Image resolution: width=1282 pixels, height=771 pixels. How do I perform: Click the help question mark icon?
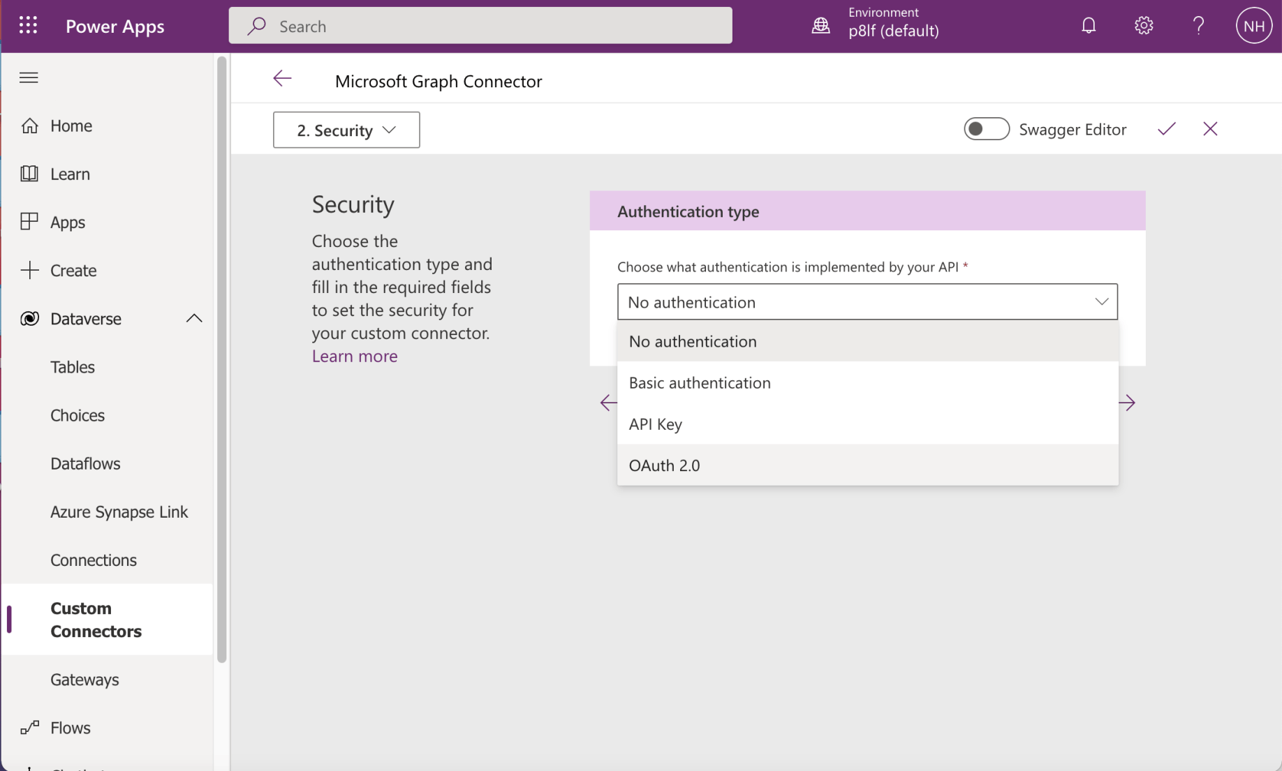[x=1198, y=26]
